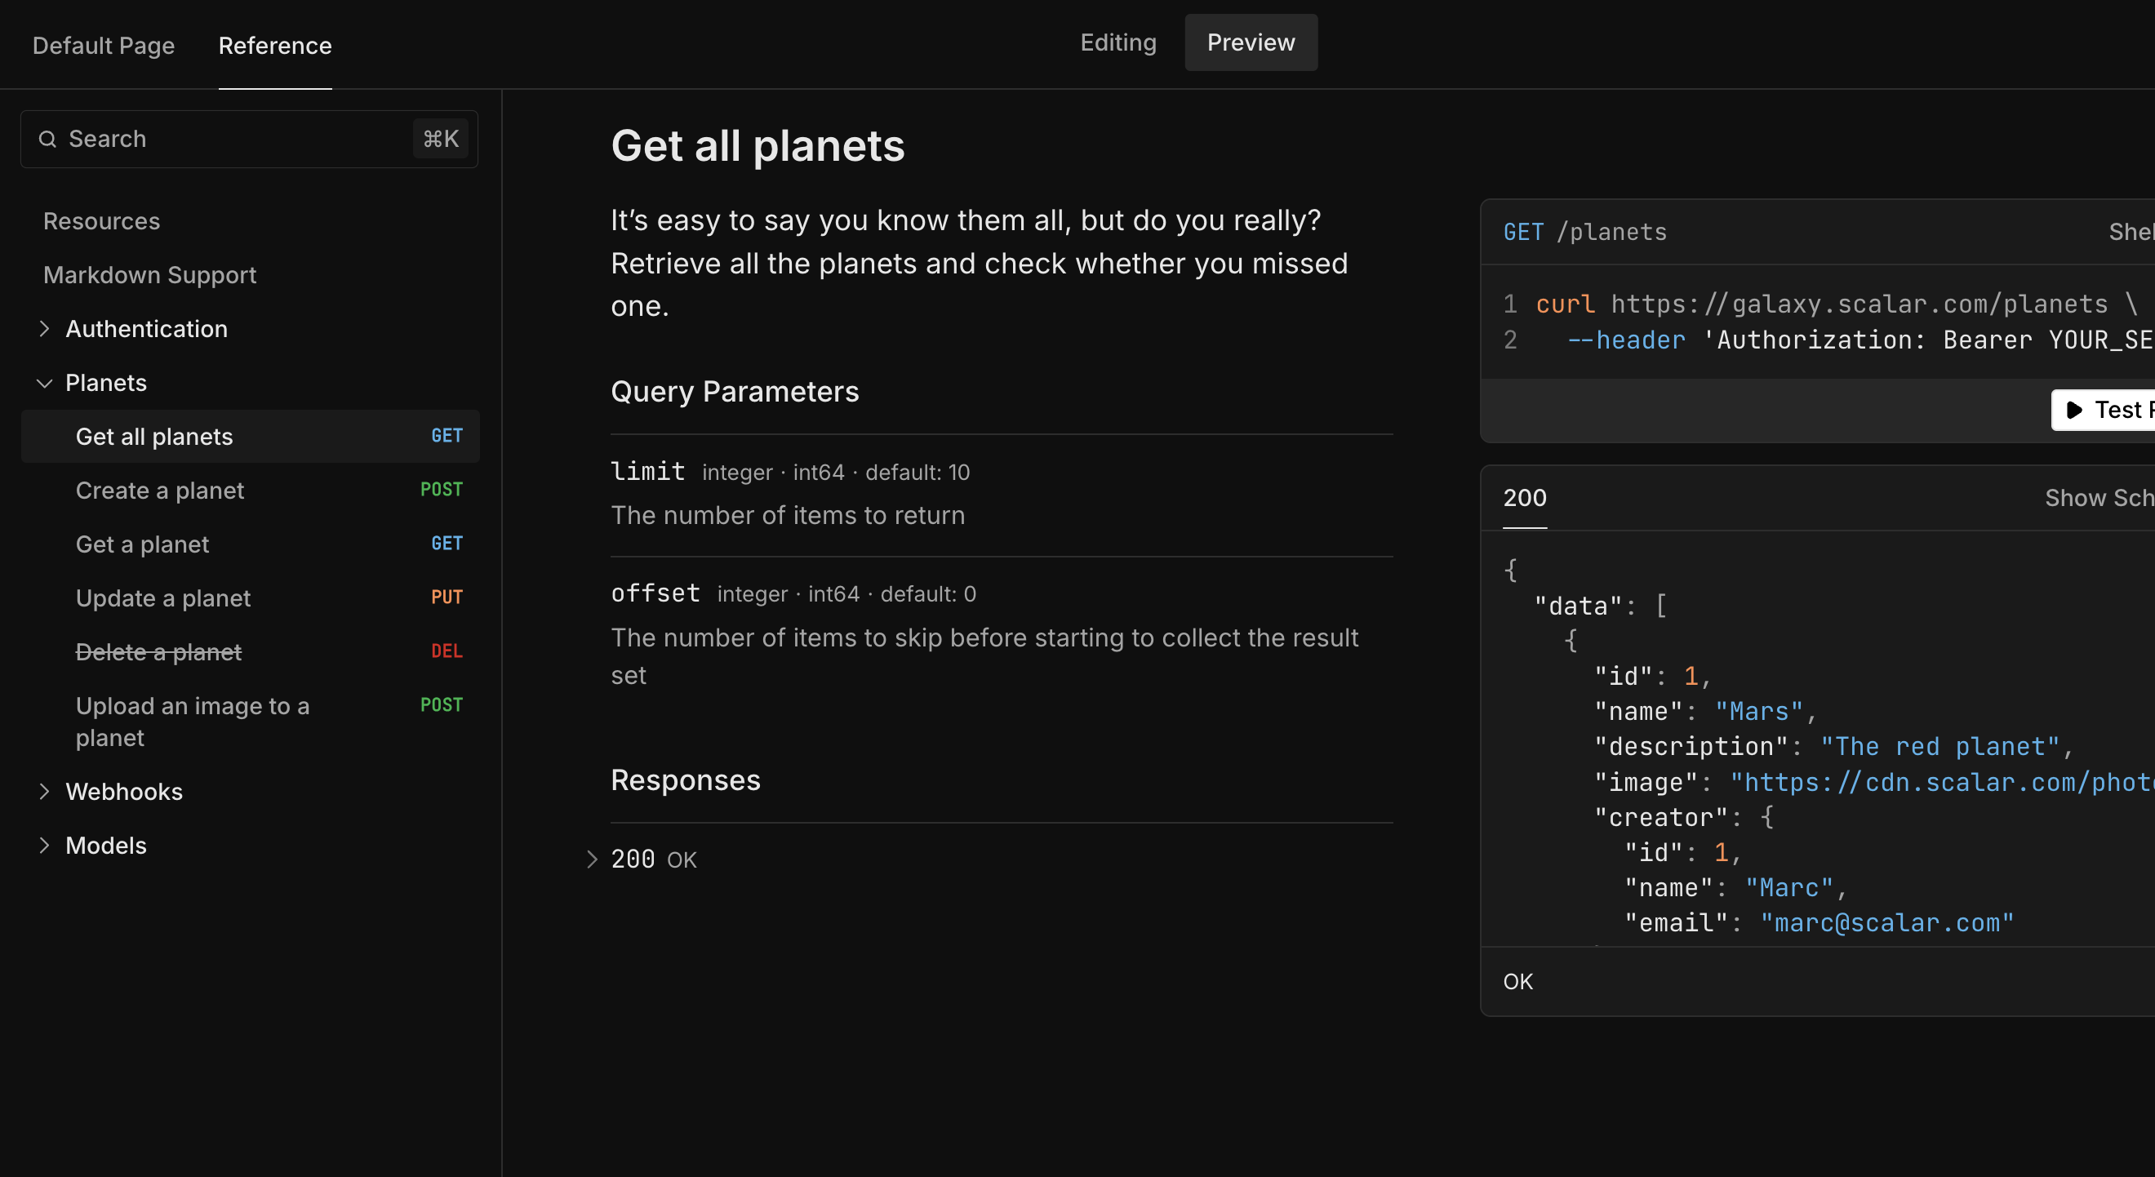Click the POST badge beside Create a planet
The height and width of the screenshot is (1177, 2155).
pyautogui.click(x=442, y=490)
